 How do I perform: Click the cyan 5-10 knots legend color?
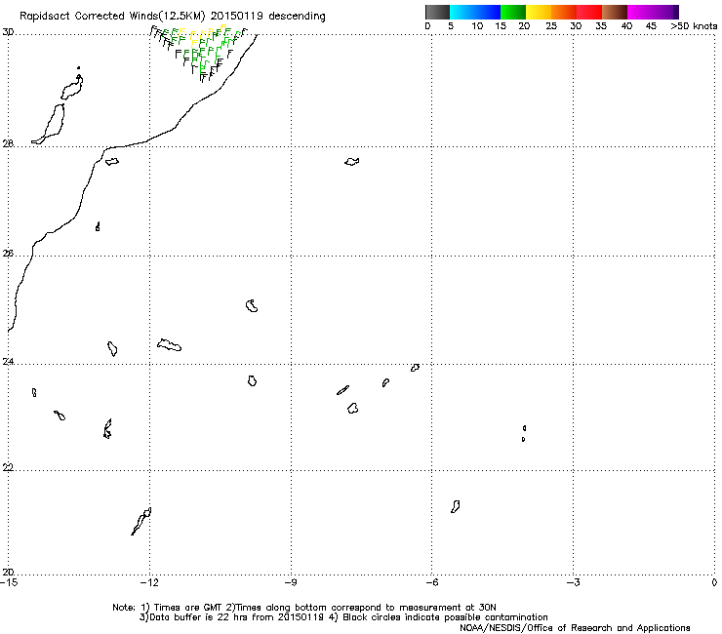point(462,12)
